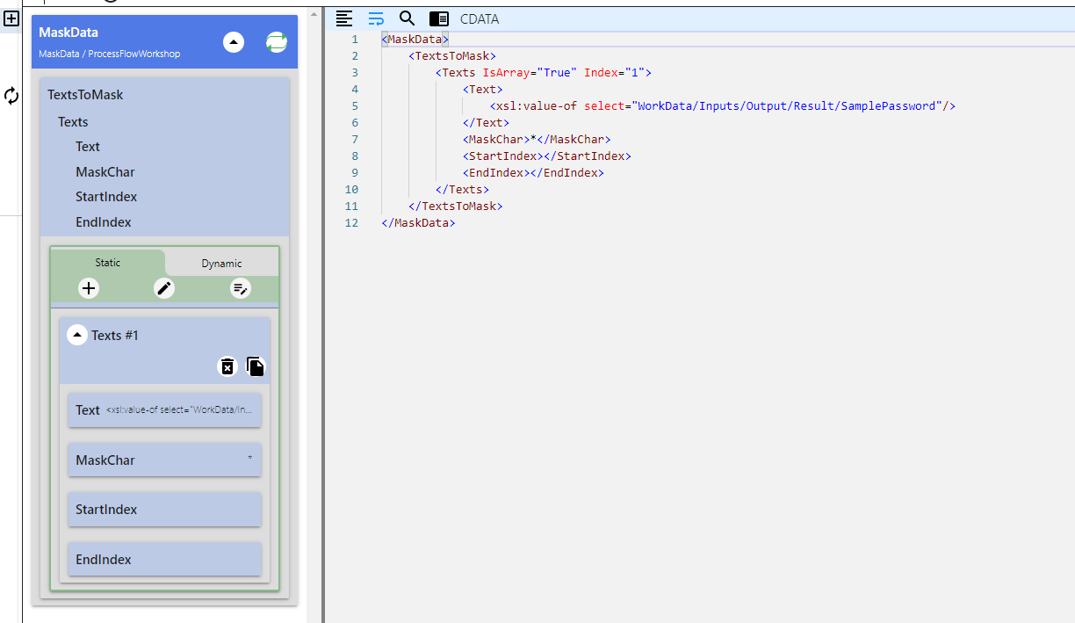This screenshot has height=623, width=1075.
Task: Toggle word wrap in the editor toolbar
Action: click(376, 18)
